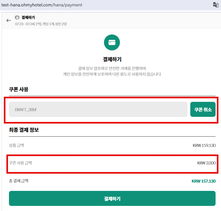Click the 총 결제 금액 label
Viewport: 221px width, 211px height.
click(x=19, y=181)
